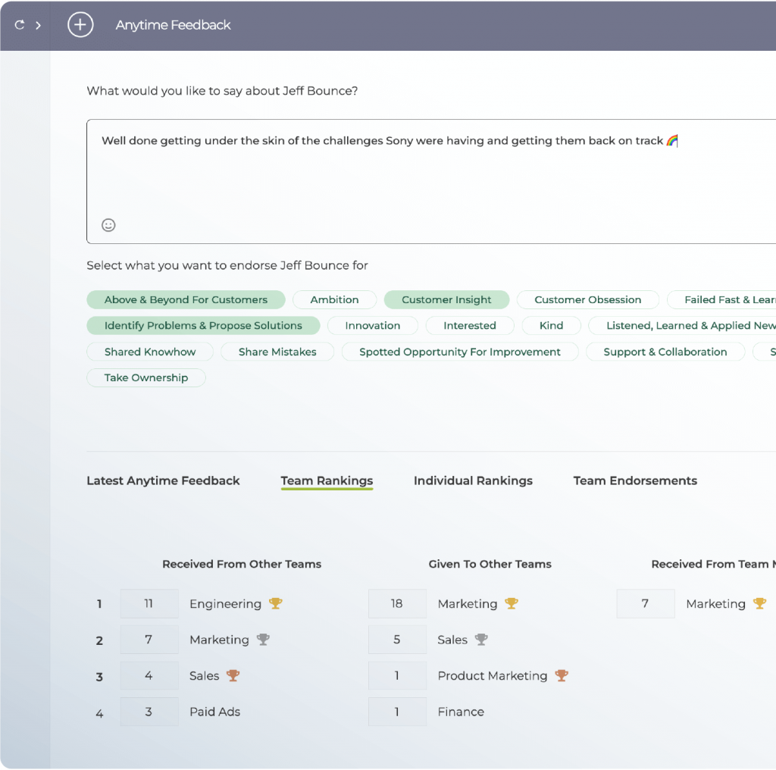
Task: Choose Spotted Opportunity For Improvement tag
Action: (459, 352)
